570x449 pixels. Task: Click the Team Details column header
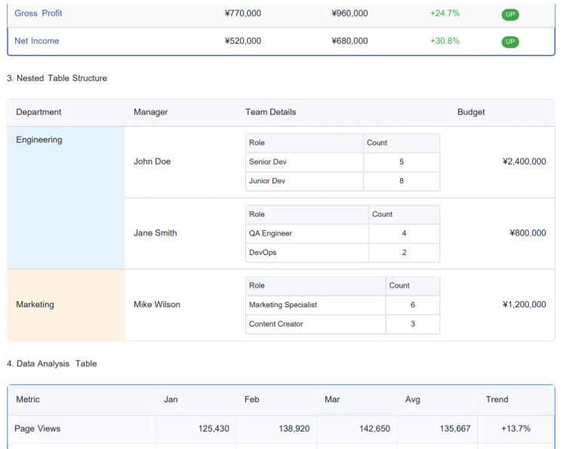click(270, 112)
